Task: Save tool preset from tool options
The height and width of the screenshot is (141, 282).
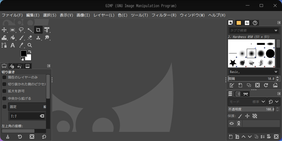Action: click(x=8, y=137)
